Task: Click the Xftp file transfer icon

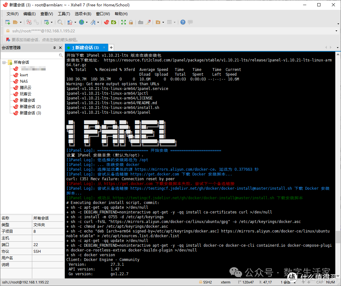Action: click(x=113, y=22)
